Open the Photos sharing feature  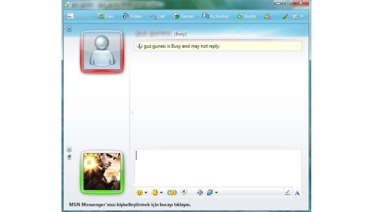78,16
